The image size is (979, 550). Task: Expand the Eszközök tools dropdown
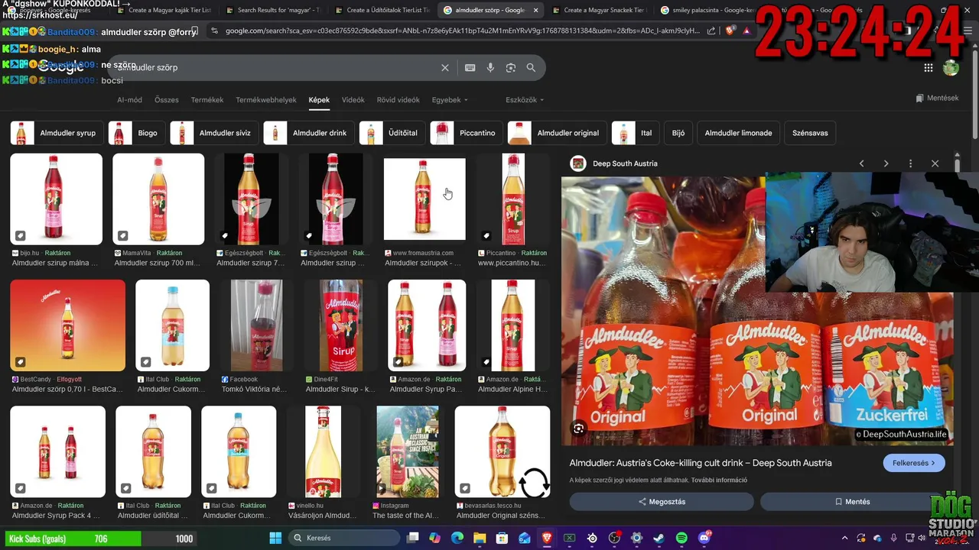click(525, 100)
